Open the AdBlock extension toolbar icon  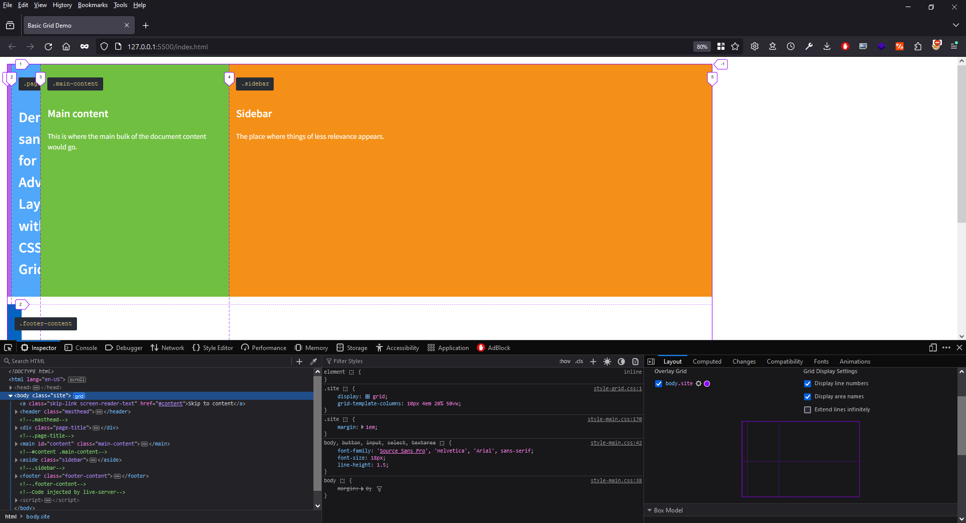845,46
